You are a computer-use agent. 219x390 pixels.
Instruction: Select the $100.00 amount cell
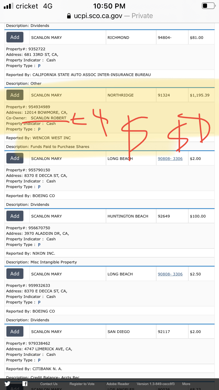201,216
